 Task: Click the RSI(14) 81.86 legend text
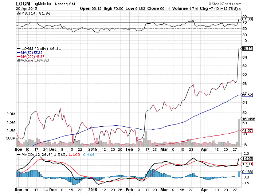pos(36,13)
